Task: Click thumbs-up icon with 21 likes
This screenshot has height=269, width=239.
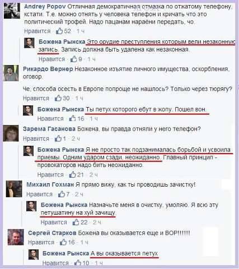Action: point(73,174)
